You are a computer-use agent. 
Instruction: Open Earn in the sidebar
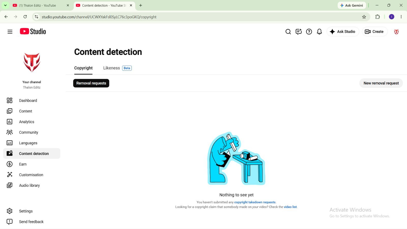point(32,164)
